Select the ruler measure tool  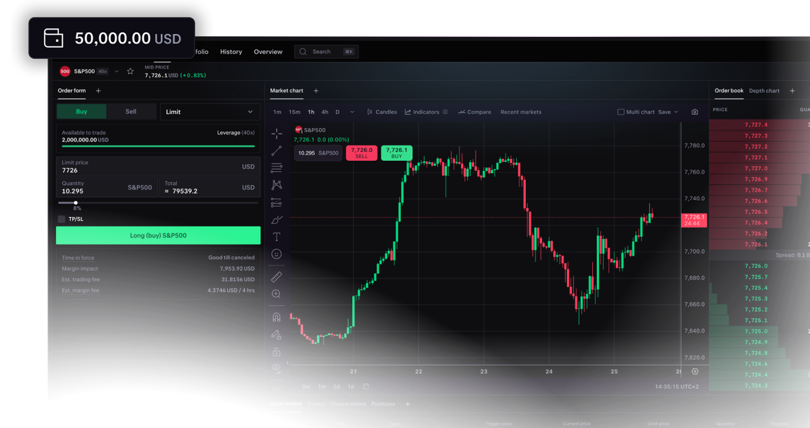tap(276, 277)
